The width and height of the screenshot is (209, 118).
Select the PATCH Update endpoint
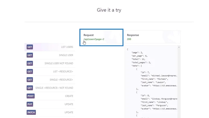50,112
